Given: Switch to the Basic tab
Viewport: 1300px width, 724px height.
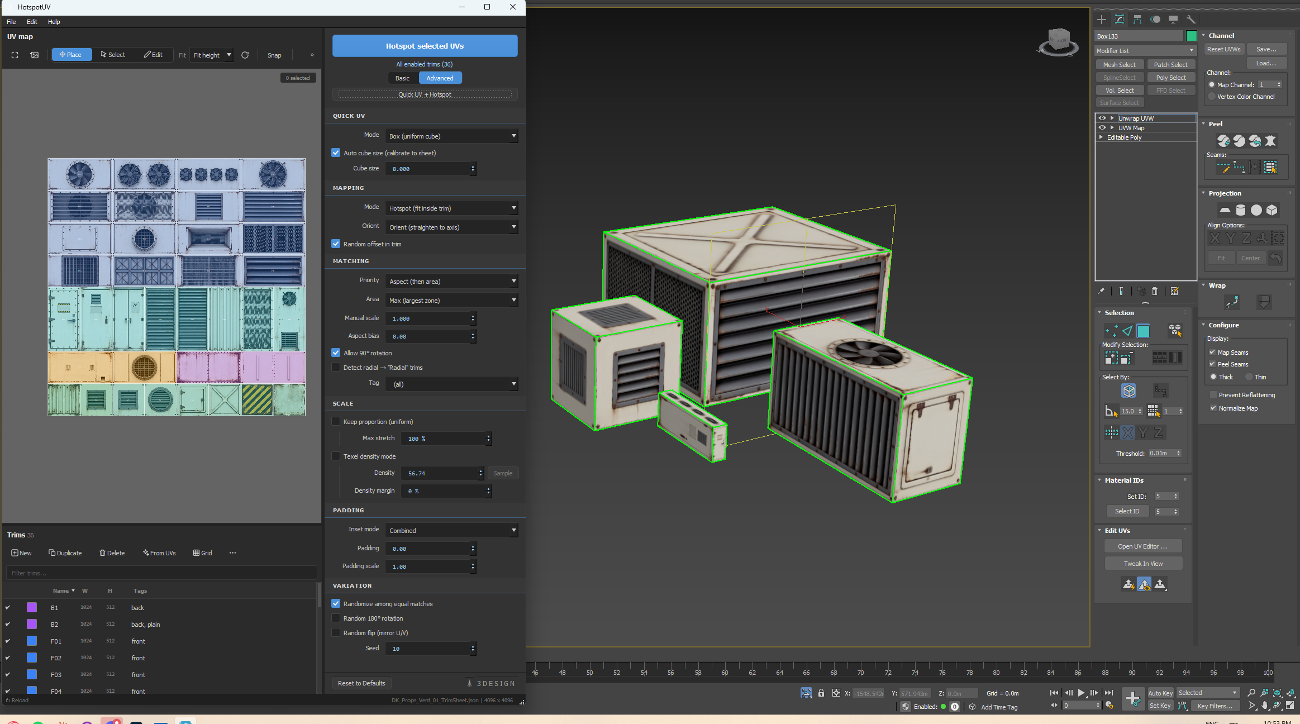Looking at the screenshot, I should tap(402, 78).
